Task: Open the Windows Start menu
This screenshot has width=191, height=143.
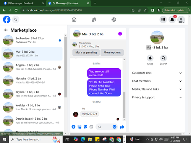Action: click(5, 139)
